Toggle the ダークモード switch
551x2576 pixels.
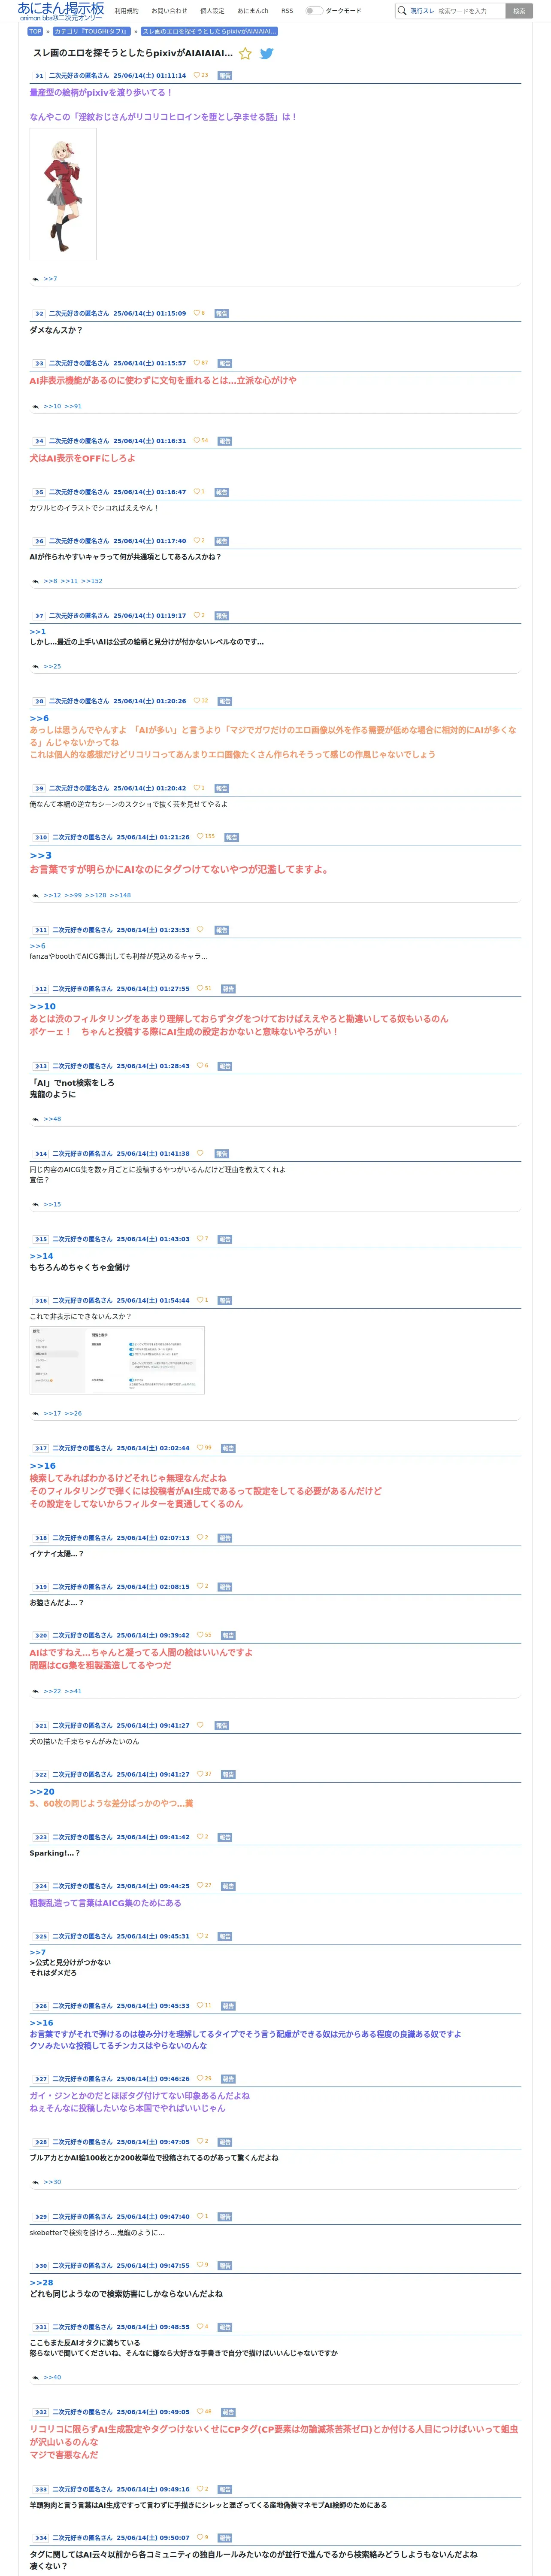[314, 11]
